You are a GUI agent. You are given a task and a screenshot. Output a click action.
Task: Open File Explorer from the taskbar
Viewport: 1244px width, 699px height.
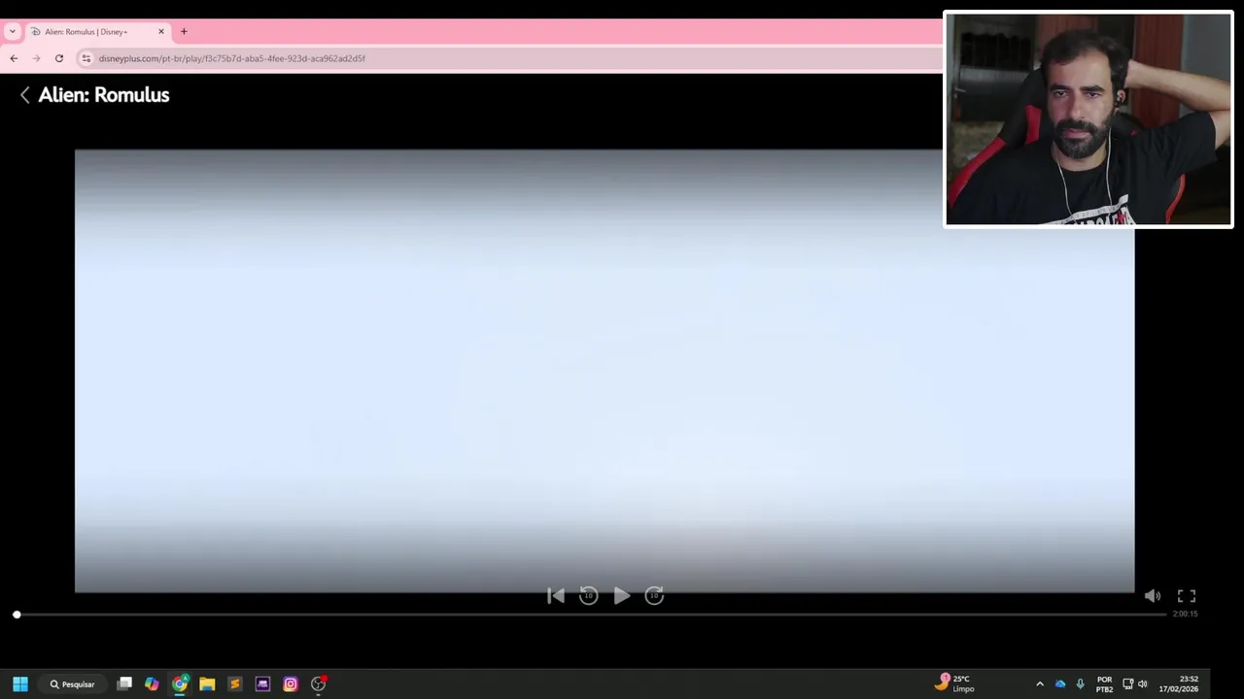pos(207,683)
